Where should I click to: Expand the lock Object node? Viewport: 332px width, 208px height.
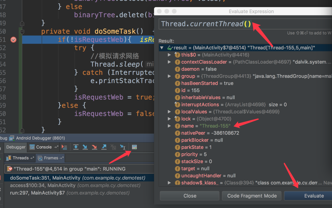tap(170, 119)
